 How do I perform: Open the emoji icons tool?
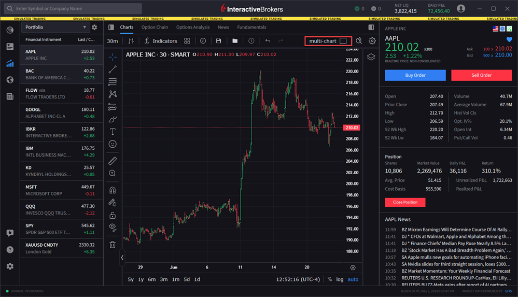click(113, 144)
